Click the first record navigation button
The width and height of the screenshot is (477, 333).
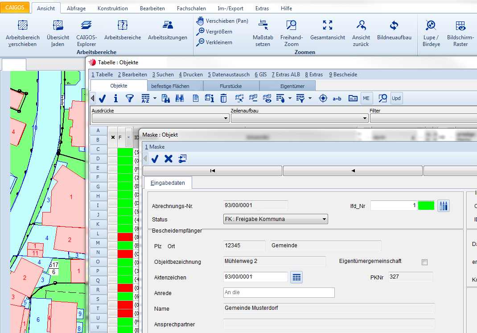(213, 171)
